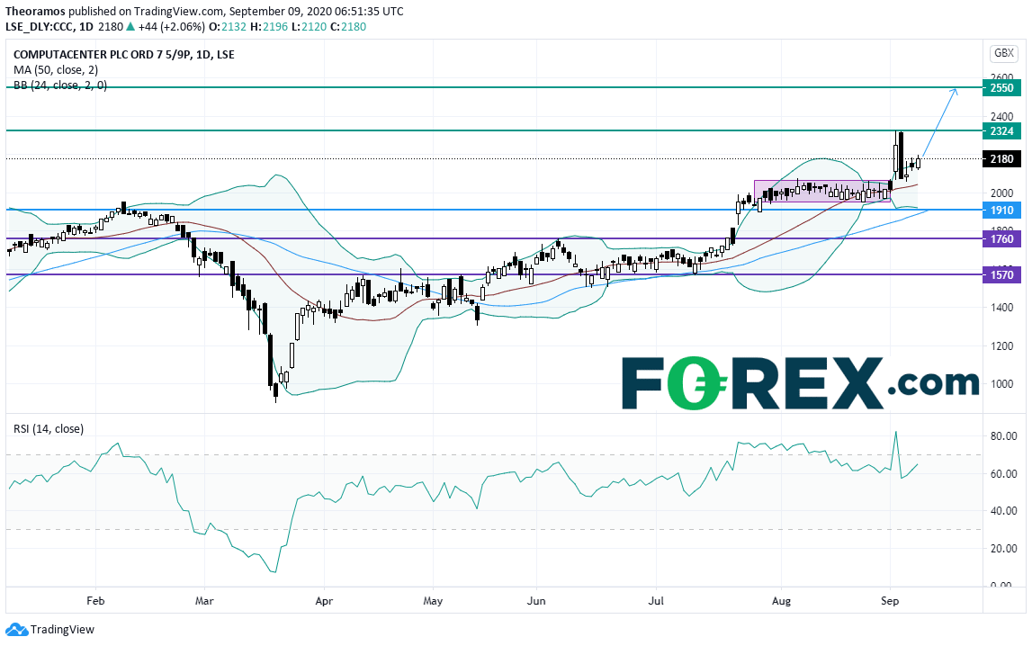Click the purple consolidation rectangle in August
1032x646 pixels.
tap(822, 191)
